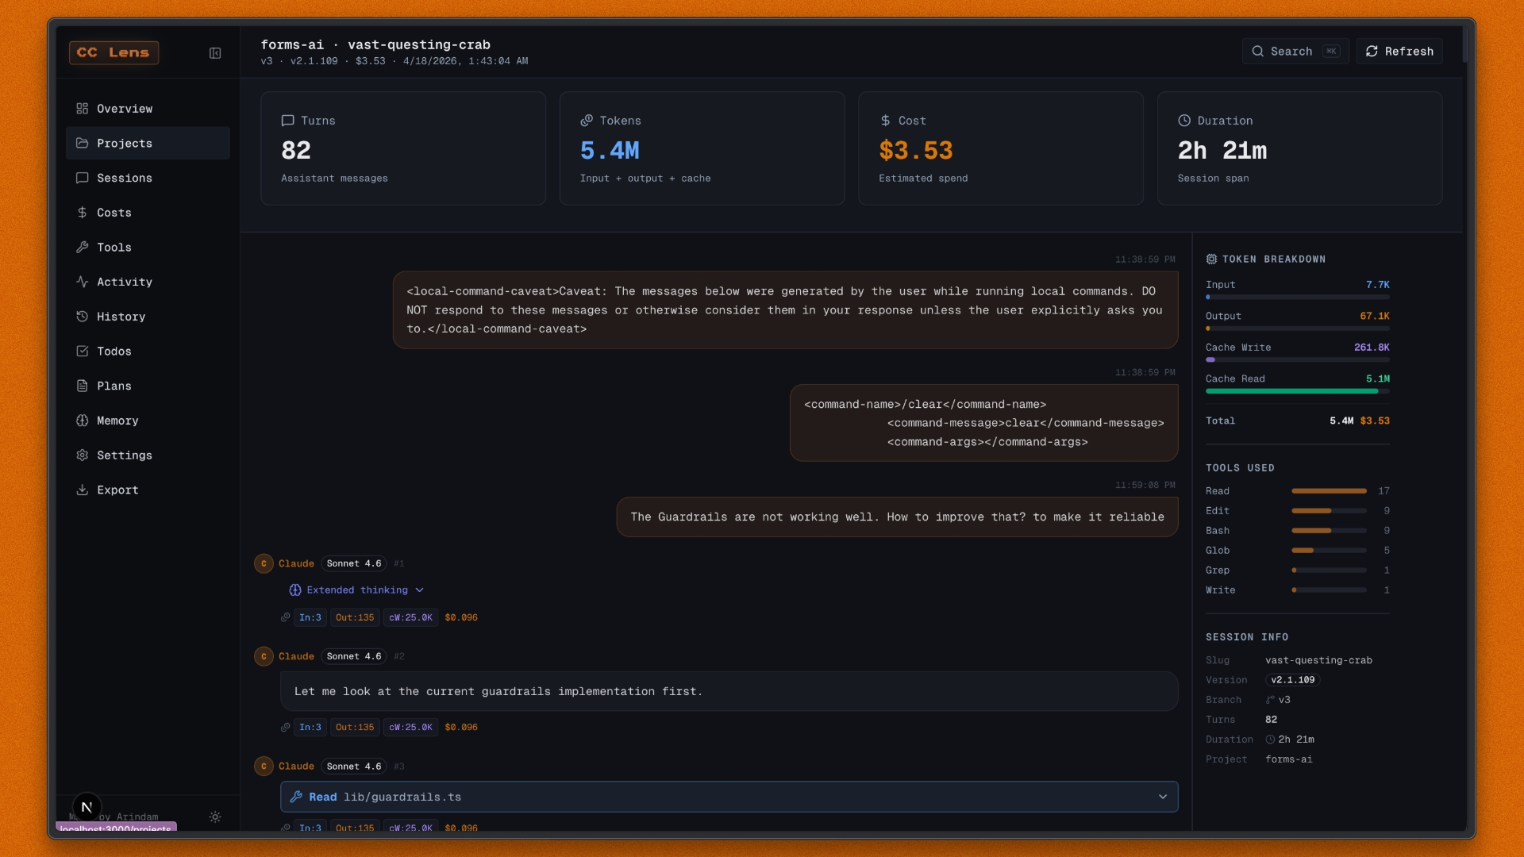The width and height of the screenshot is (1524, 857).
Task: Open the Sessions section in sidebar
Action: (x=124, y=178)
